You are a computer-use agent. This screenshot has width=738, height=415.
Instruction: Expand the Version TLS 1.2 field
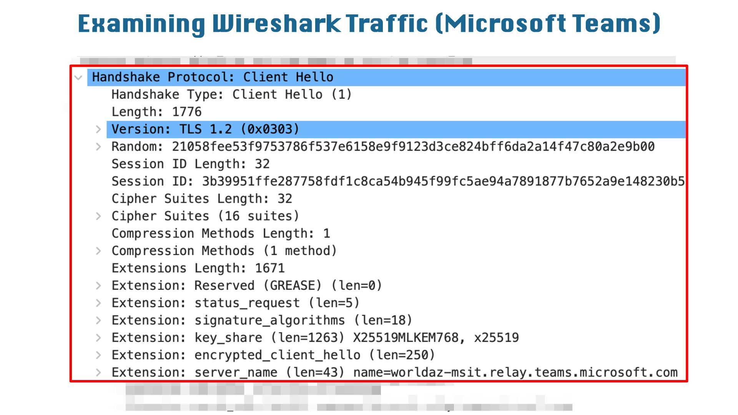pos(98,129)
